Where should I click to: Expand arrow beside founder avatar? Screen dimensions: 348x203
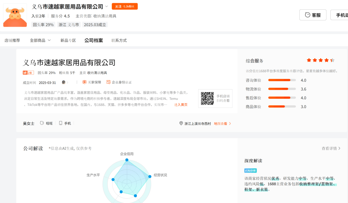pyautogui.click(x=67, y=82)
